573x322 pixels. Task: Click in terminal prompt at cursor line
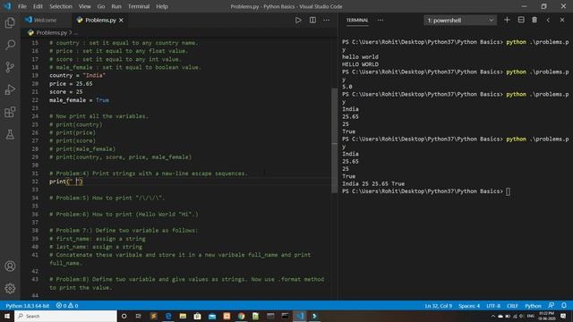(508, 191)
